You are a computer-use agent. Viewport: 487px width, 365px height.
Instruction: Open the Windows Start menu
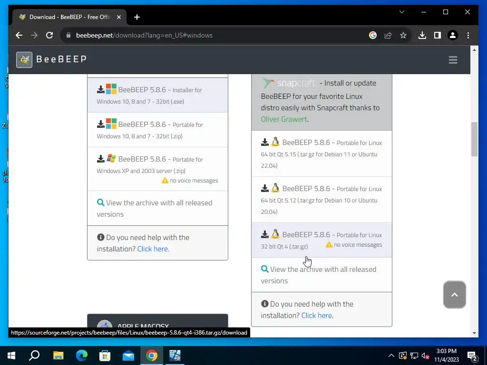click(x=11, y=355)
